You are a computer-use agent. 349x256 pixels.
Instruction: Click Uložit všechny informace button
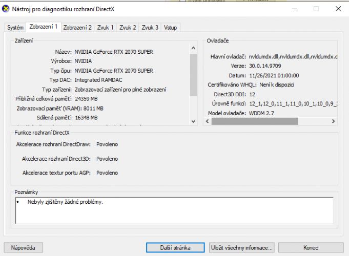(241, 247)
